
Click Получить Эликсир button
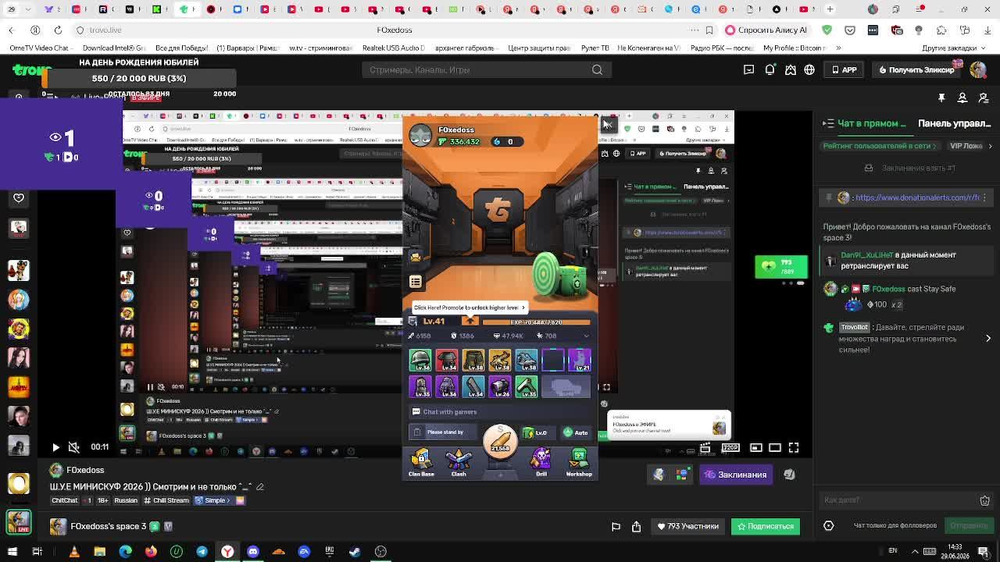click(x=916, y=69)
